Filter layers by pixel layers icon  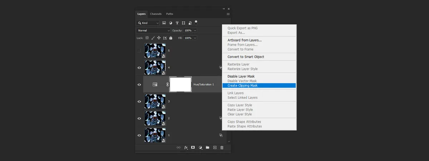coord(164,23)
